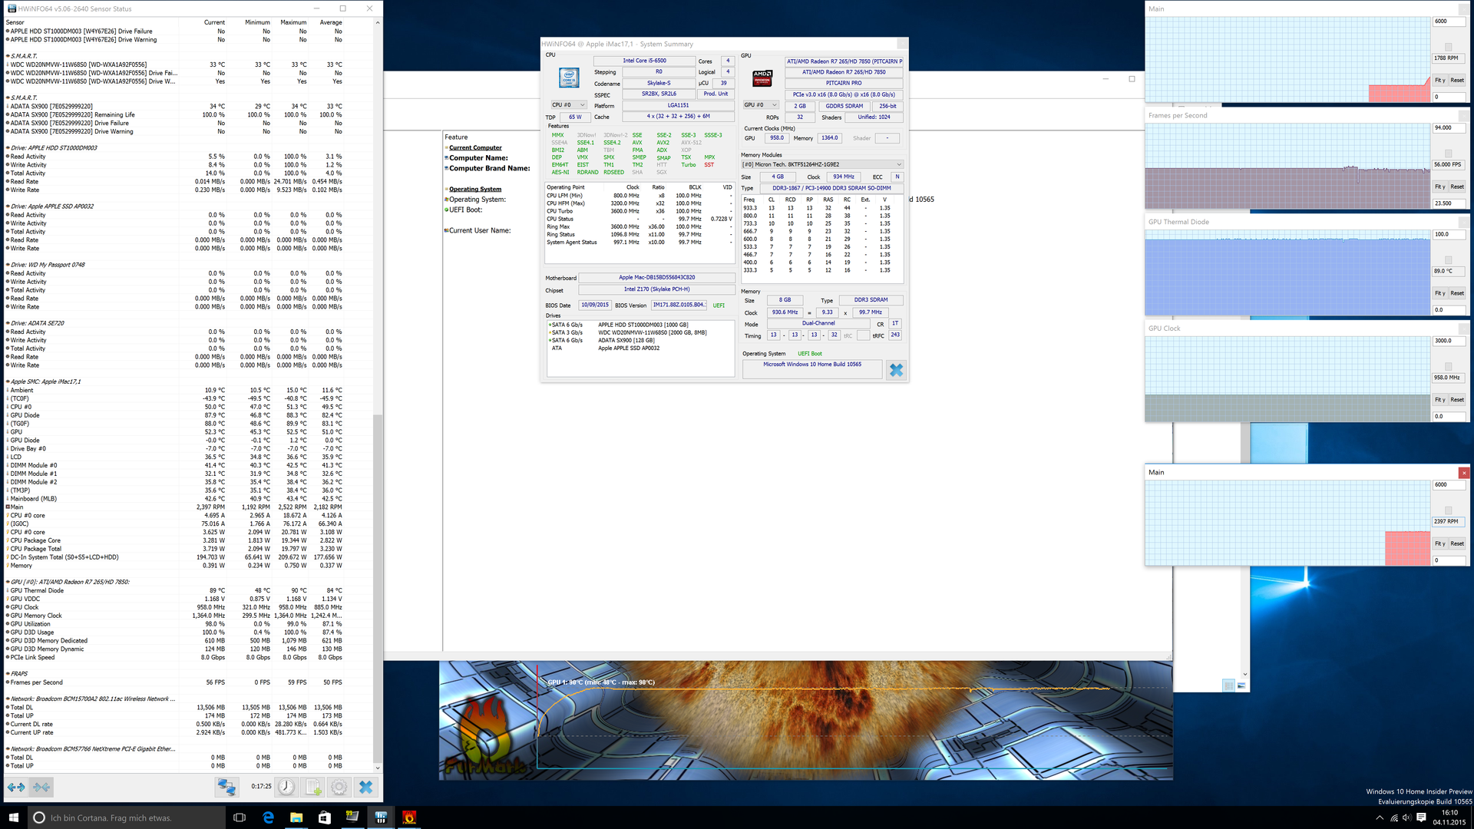Viewport: 1474px width, 829px height.
Task: Toggle auto-fit checkbox in Frames per Second graph
Action: pyautogui.click(x=1449, y=154)
